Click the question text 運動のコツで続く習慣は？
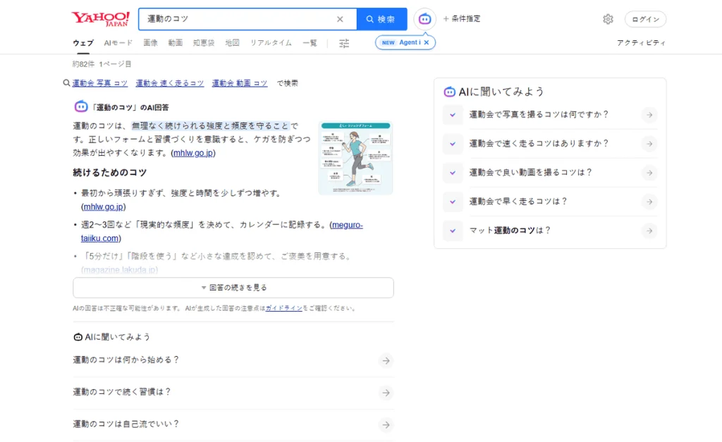722x442 pixels. 122,392
